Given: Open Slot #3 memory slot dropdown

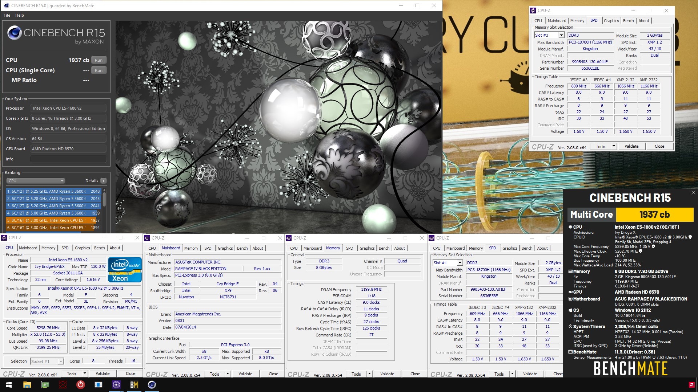Looking at the screenshot, I should pyautogui.click(x=561, y=35).
